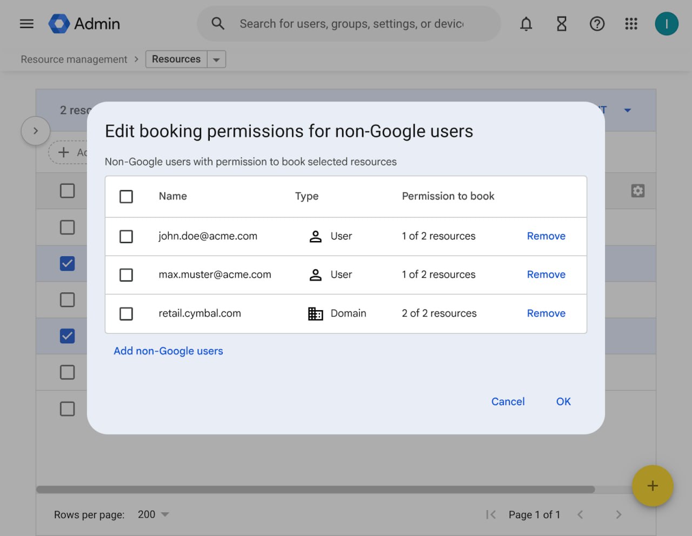
Task: Select the john.doe@acme.com checkbox
Action: [x=126, y=237]
